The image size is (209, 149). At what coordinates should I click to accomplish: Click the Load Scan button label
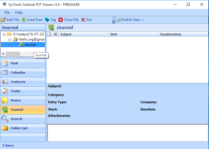pos(35,20)
